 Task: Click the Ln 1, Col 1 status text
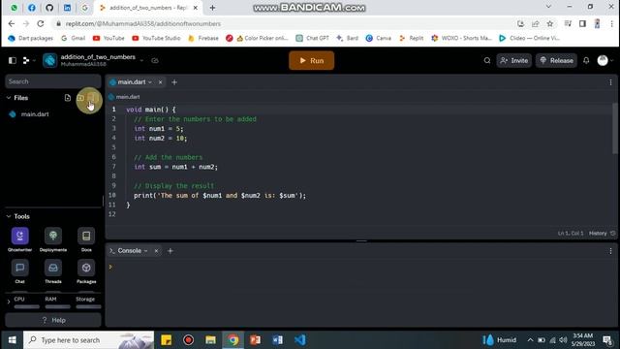pos(571,234)
